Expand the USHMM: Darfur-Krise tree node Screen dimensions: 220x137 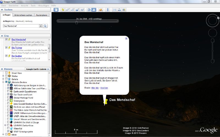5,125
